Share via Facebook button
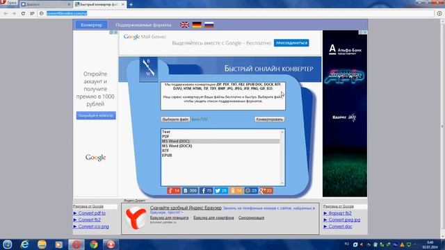The image size is (445, 250). 206,191
